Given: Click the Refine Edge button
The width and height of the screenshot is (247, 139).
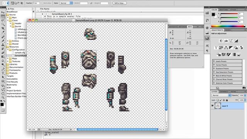Looking at the screenshot, I should tap(120, 3).
